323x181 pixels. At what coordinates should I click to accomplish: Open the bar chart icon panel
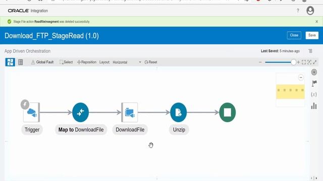[314, 106]
